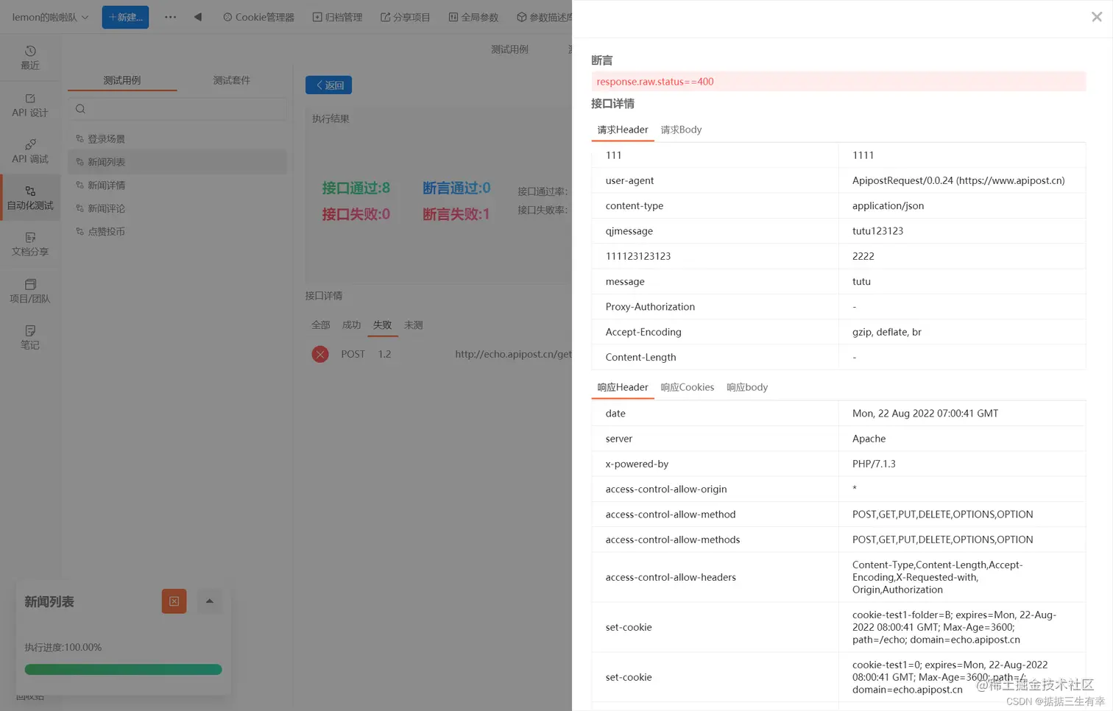Open 分享项目

[405, 17]
